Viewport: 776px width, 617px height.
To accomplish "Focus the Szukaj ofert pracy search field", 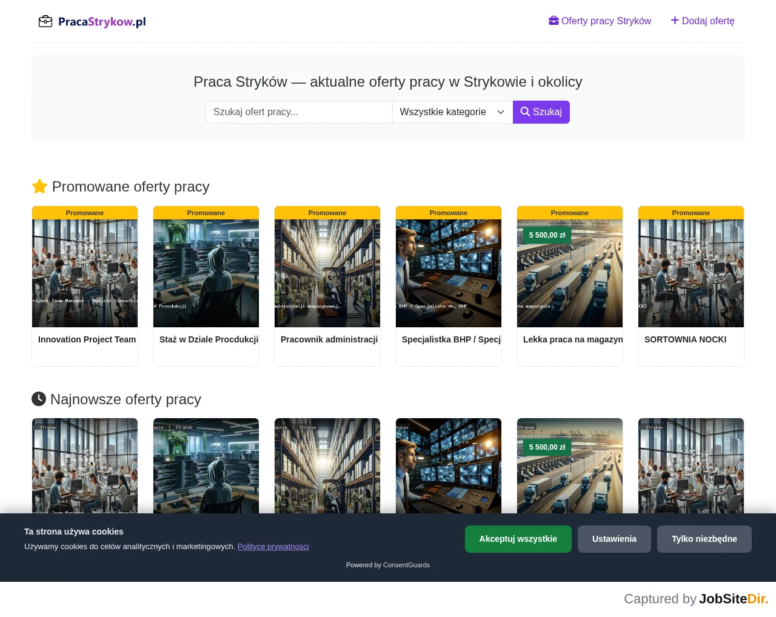I will point(299,112).
